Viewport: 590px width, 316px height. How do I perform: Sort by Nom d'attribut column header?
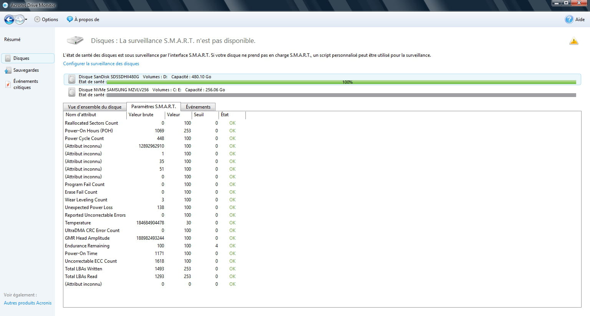click(81, 115)
